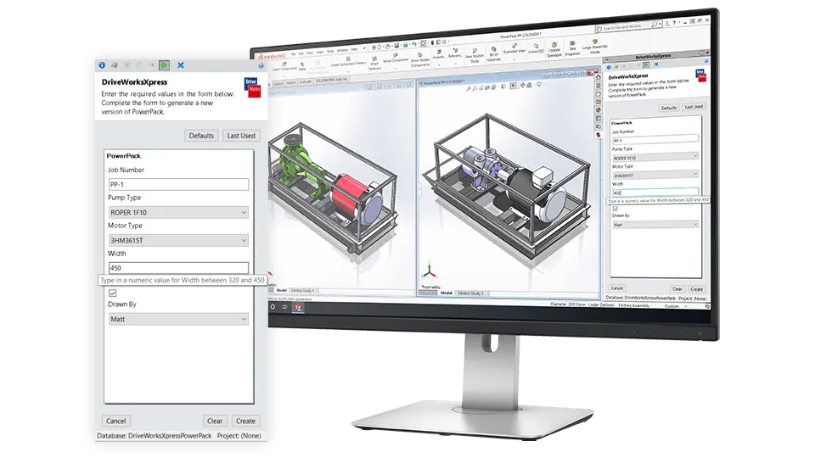This screenshot has height=458, width=815.
Task: Click the Create button in the large form
Action: click(245, 421)
